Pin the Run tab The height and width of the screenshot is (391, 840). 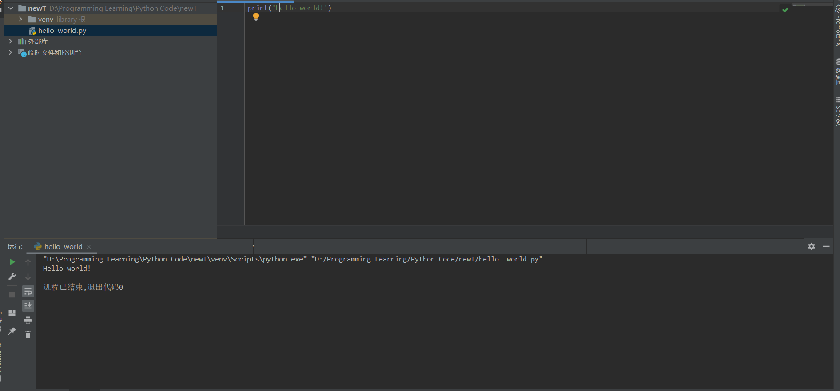click(12, 331)
